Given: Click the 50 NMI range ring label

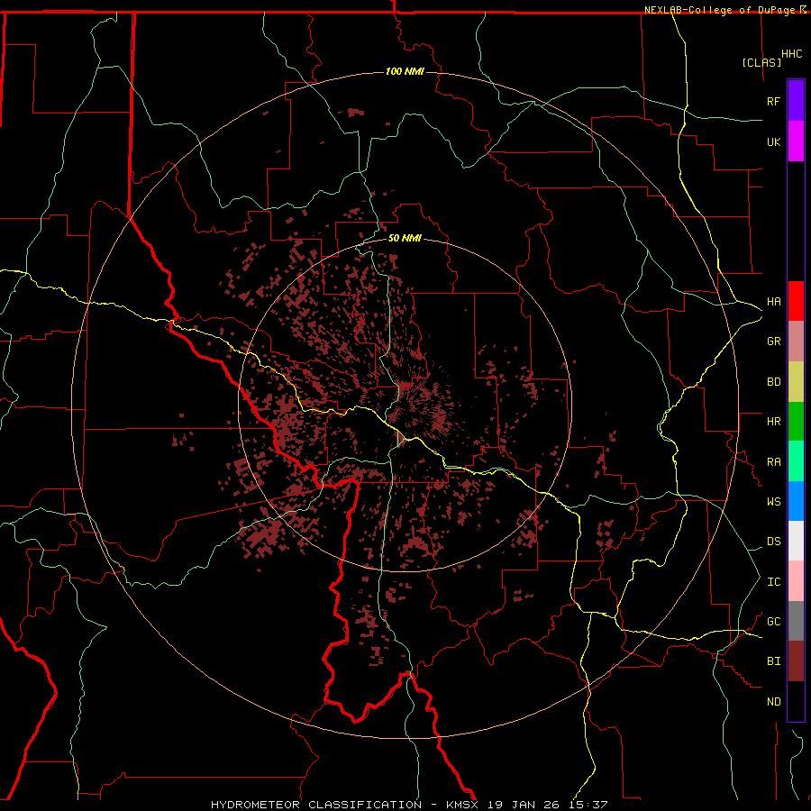Looking at the screenshot, I should pyautogui.click(x=405, y=238).
